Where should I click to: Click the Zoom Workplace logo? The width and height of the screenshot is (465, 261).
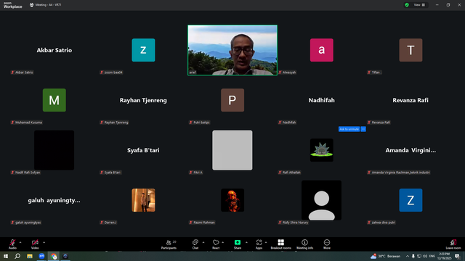13,5
